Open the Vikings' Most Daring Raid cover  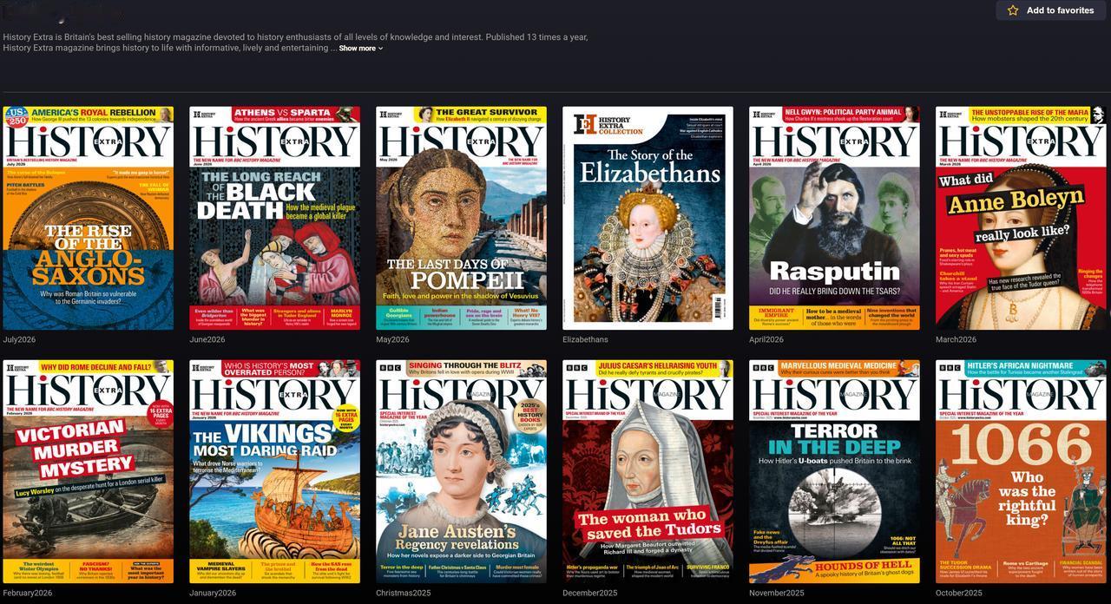(x=274, y=471)
